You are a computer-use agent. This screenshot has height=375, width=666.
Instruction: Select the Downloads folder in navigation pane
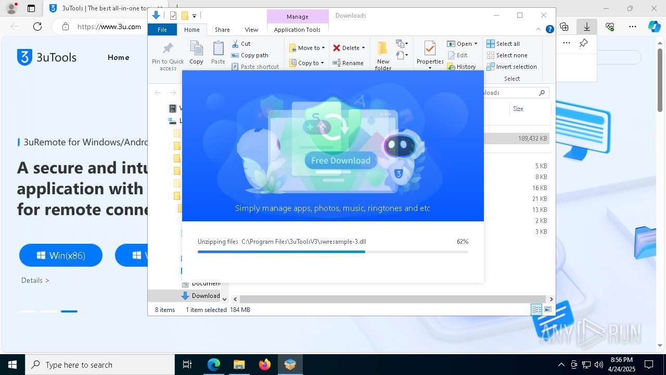[x=200, y=296]
